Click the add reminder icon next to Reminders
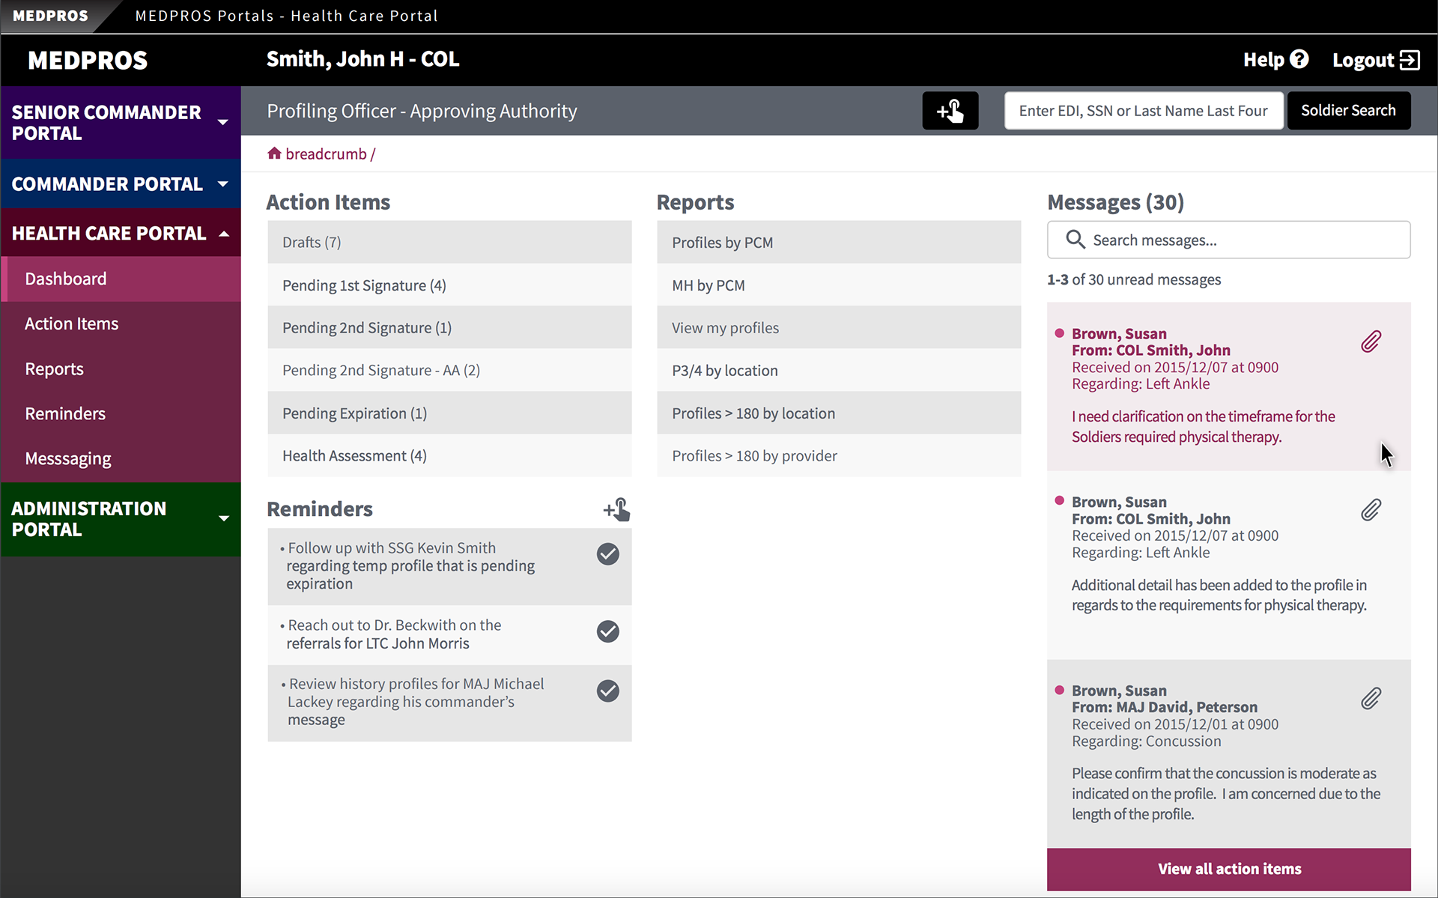1438x898 pixels. (x=616, y=509)
